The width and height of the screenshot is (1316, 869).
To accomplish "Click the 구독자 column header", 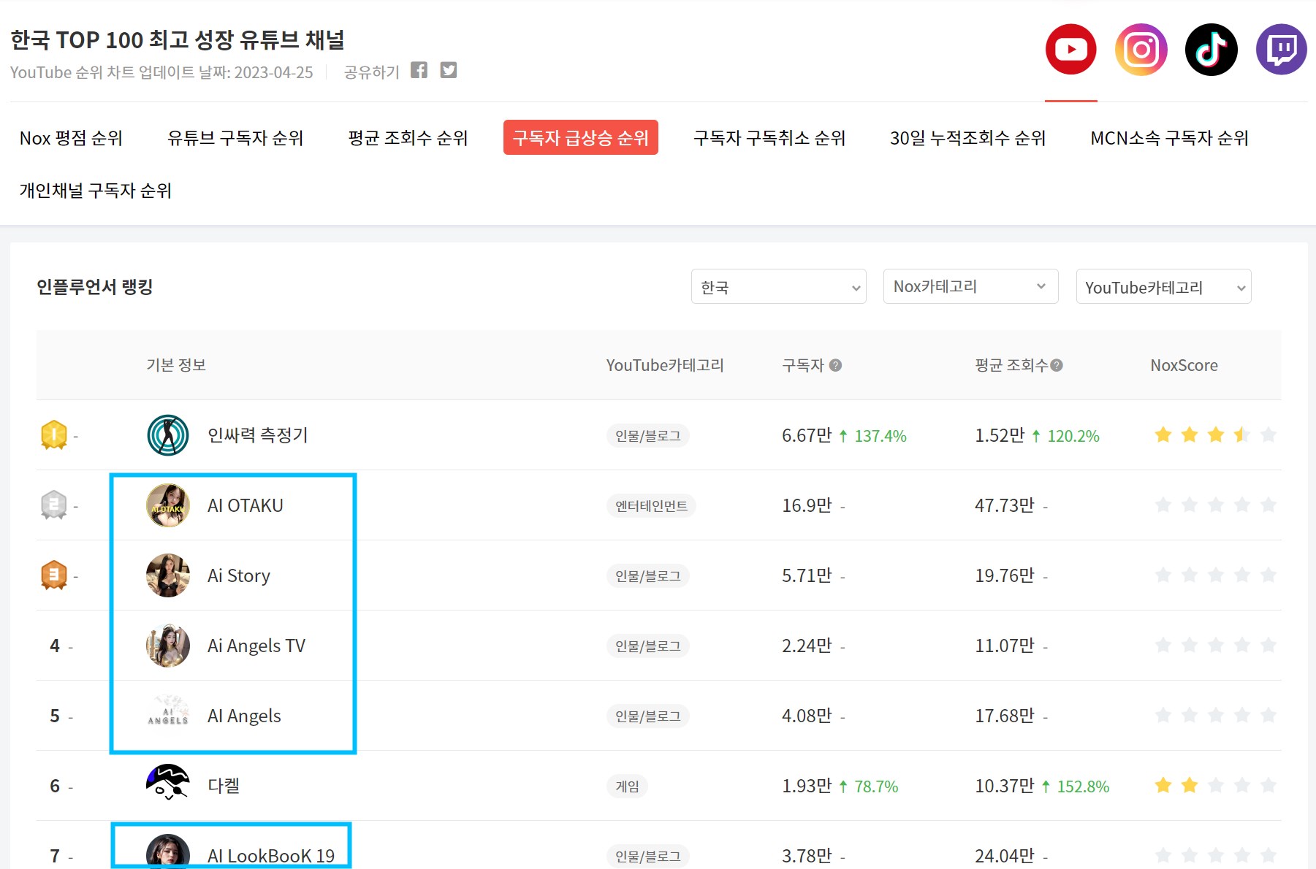I will click(x=803, y=365).
